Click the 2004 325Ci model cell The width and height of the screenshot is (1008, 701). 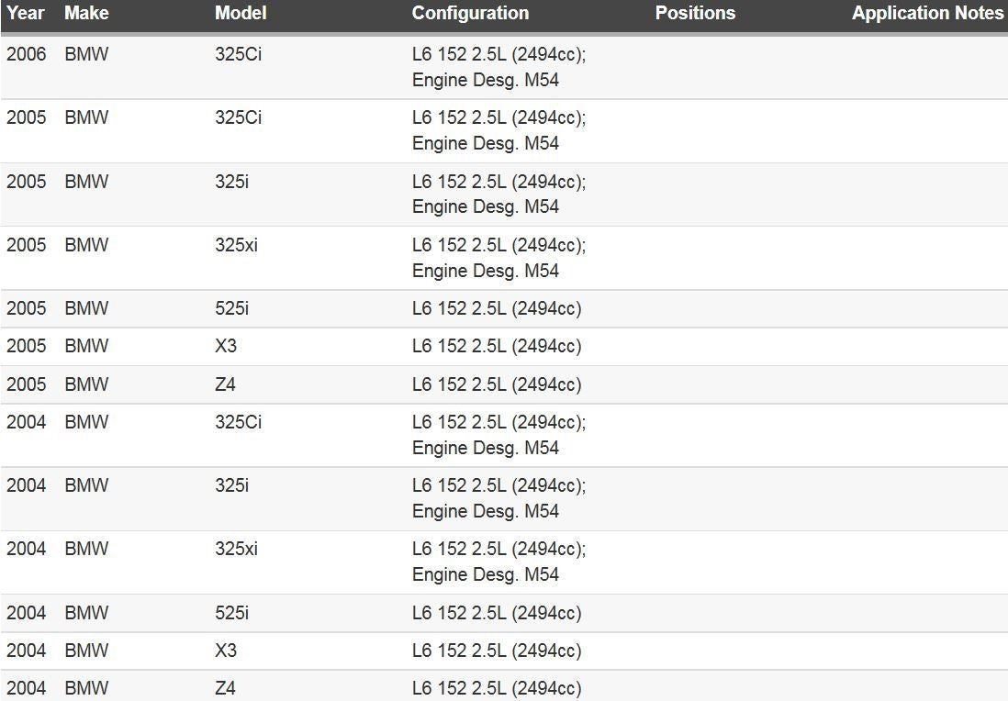(238, 422)
